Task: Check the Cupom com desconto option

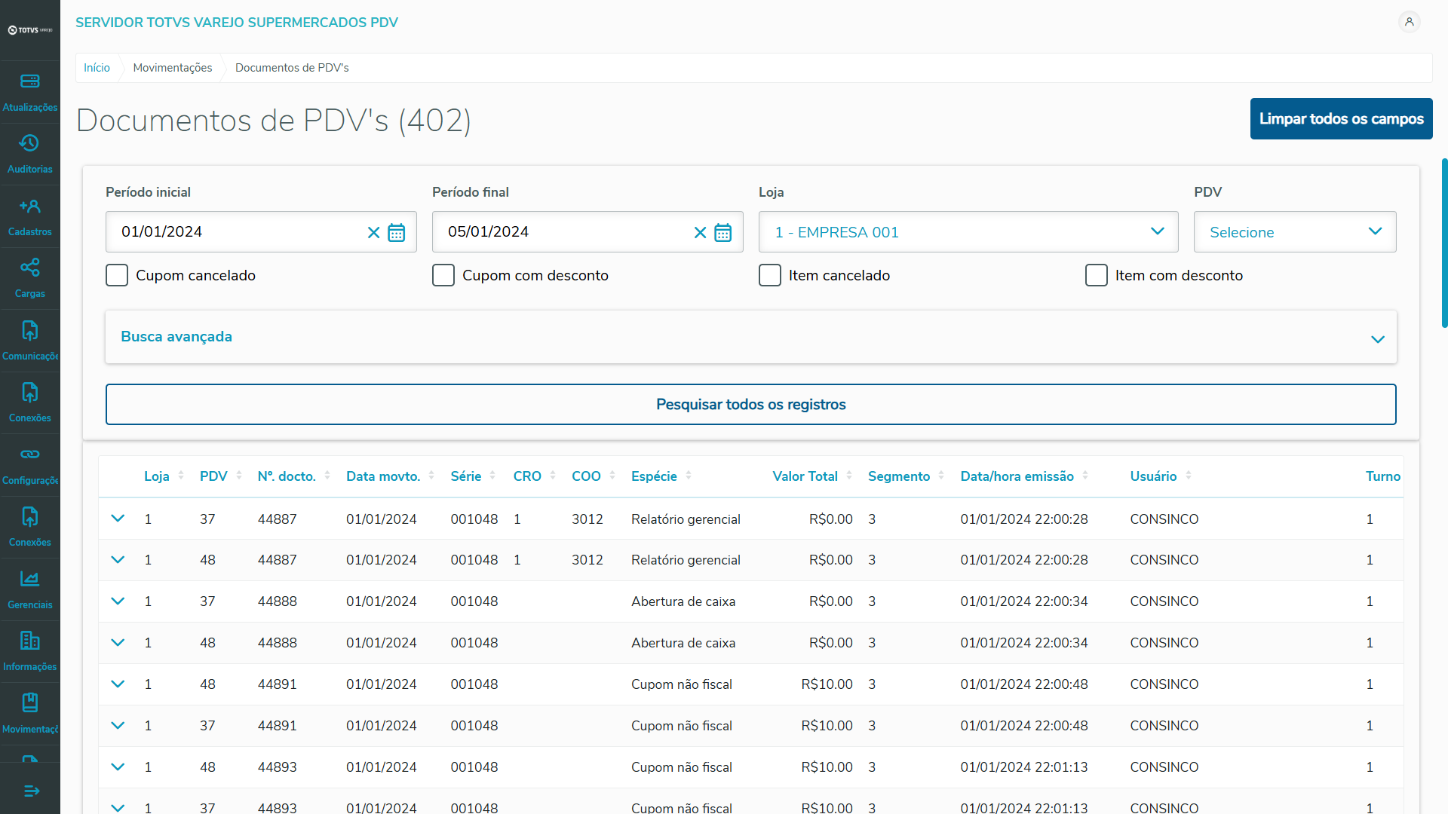Action: point(443,275)
